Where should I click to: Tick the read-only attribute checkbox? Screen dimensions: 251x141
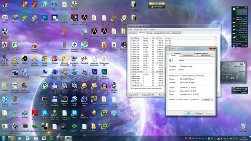click(x=177, y=99)
